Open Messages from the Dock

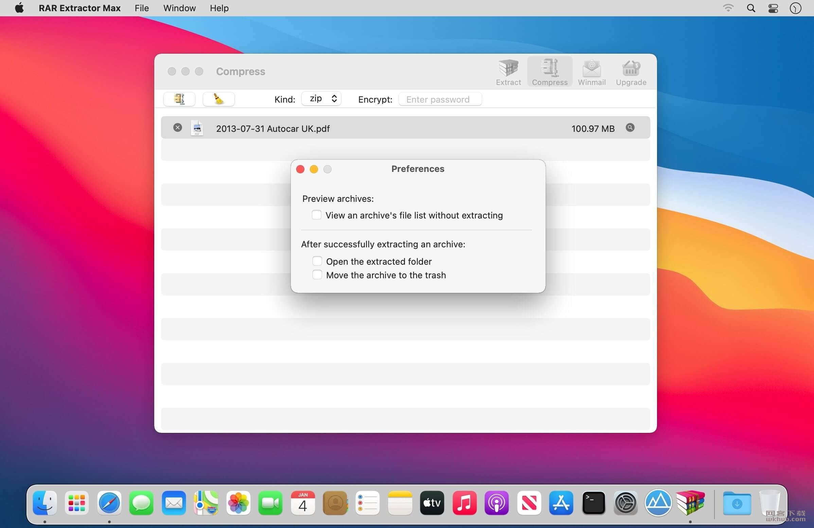click(141, 503)
